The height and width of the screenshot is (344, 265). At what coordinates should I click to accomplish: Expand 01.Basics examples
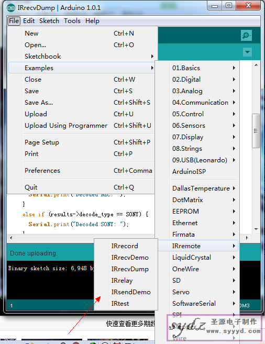click(x=197, y=68)
